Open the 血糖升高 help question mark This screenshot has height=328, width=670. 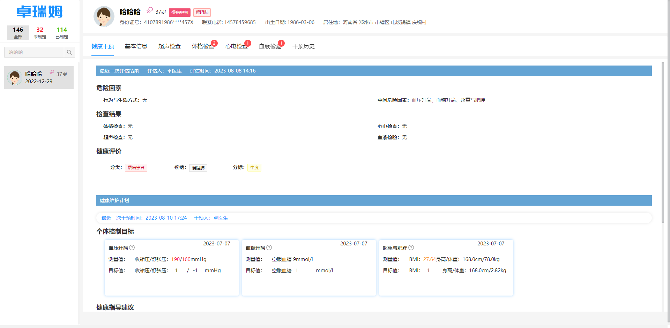269,247
